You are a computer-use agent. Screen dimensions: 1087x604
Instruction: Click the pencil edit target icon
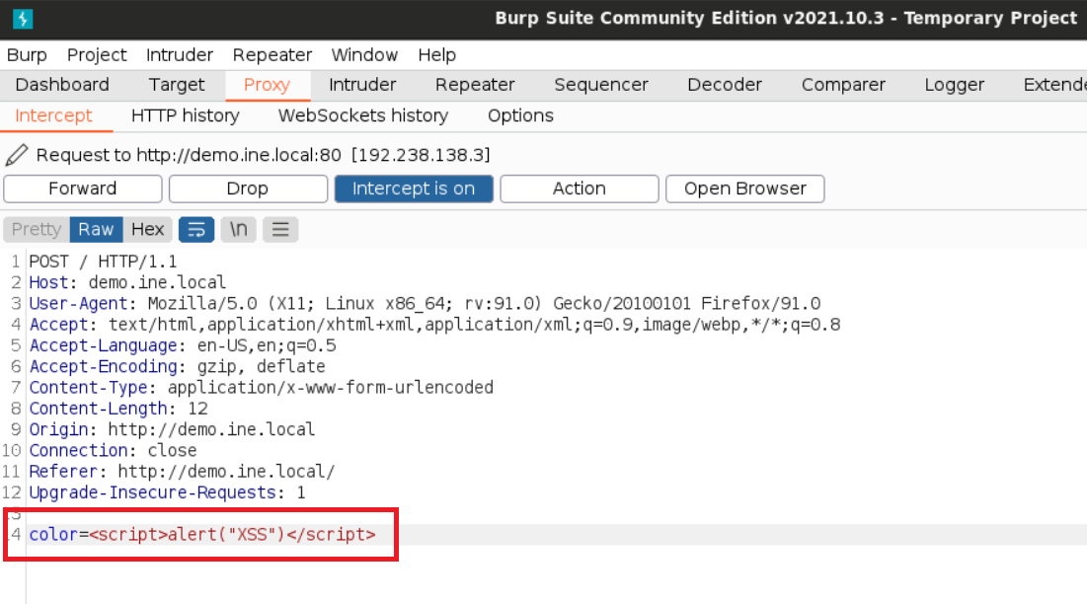pyautogui.click(x=17, y=155)
